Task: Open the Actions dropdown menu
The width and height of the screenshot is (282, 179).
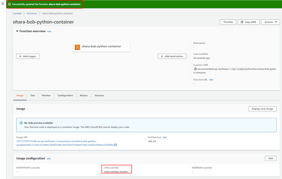Action: click(x=270, y=22)
